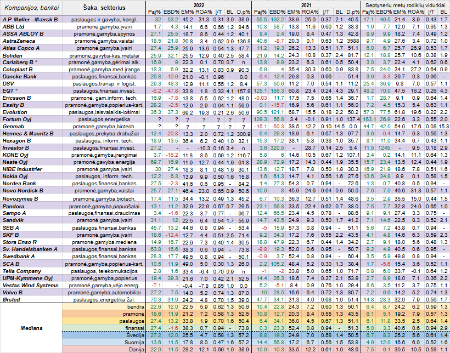Image resolution: width=450 pixels, height=353 pixels.
Task: Select the SKF B cell
Action: click(x=31, y=235)
